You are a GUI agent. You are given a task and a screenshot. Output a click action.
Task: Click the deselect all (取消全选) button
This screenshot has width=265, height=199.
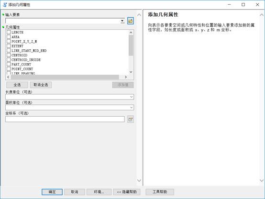click(x=41, y=85)
